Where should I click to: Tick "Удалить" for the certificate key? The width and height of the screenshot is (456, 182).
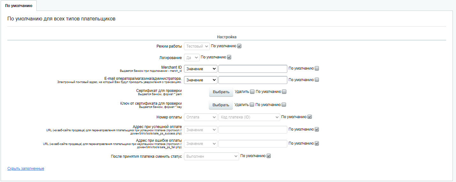point(252,105)
